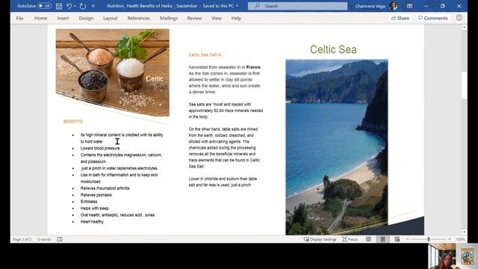Viewport: 478px width, 269px height.
Task: Open the Design tab
Action: click(86, 18)
